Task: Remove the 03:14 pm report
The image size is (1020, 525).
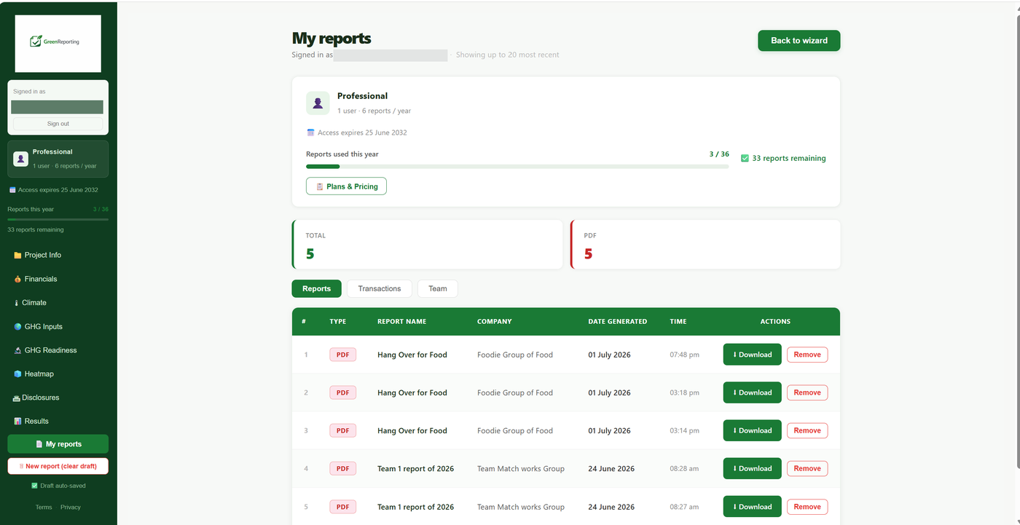Action: click(807, 430)
